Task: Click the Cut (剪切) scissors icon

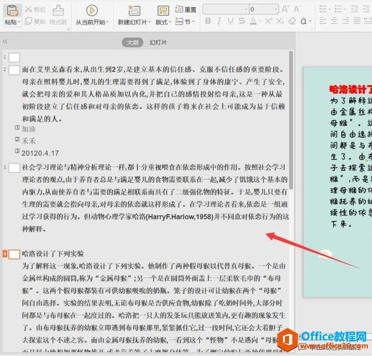Action: 28,9
